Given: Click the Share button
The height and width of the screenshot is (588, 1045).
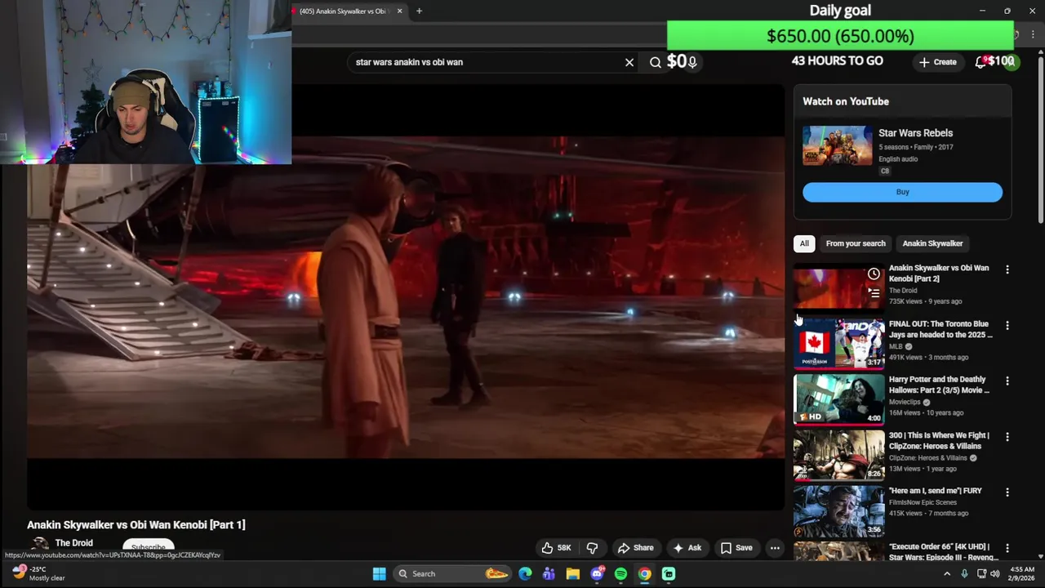Looking at the screenshot, I should [636, 548].
